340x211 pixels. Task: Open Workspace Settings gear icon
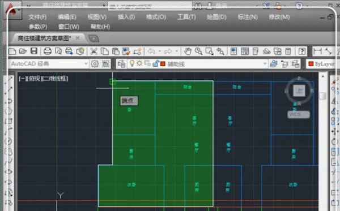pyautogui.click(x=95, y=64)
